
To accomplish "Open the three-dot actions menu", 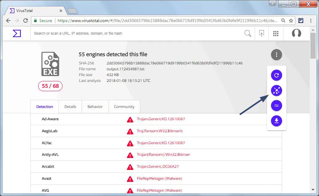I will tap(276, 55).
